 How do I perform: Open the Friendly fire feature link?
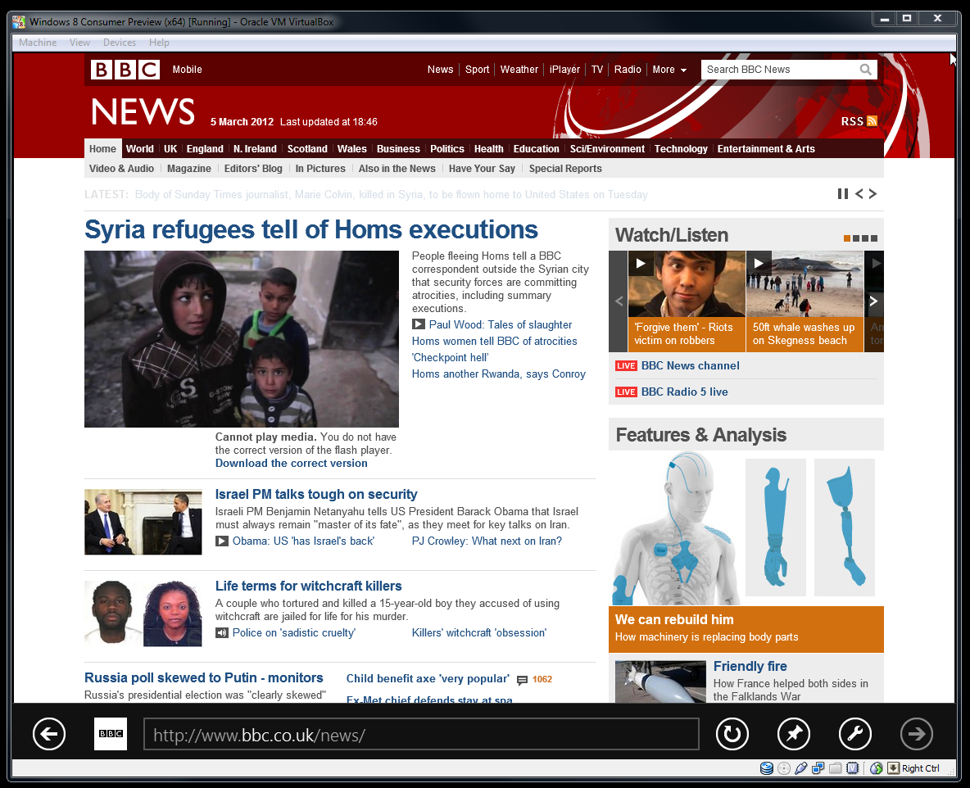(x=750, y=666)
